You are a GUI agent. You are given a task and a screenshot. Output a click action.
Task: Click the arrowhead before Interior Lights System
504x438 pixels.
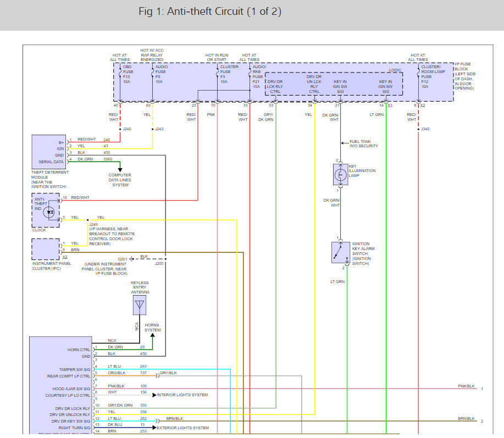click(x=154, y=395)
